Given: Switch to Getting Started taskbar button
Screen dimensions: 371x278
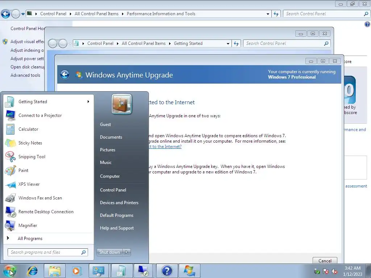Looking at the screenshot, I should pos(121,271).
